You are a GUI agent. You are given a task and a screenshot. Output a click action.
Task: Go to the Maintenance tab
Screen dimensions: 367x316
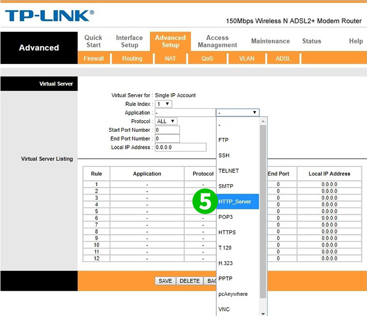pos(270,41)
